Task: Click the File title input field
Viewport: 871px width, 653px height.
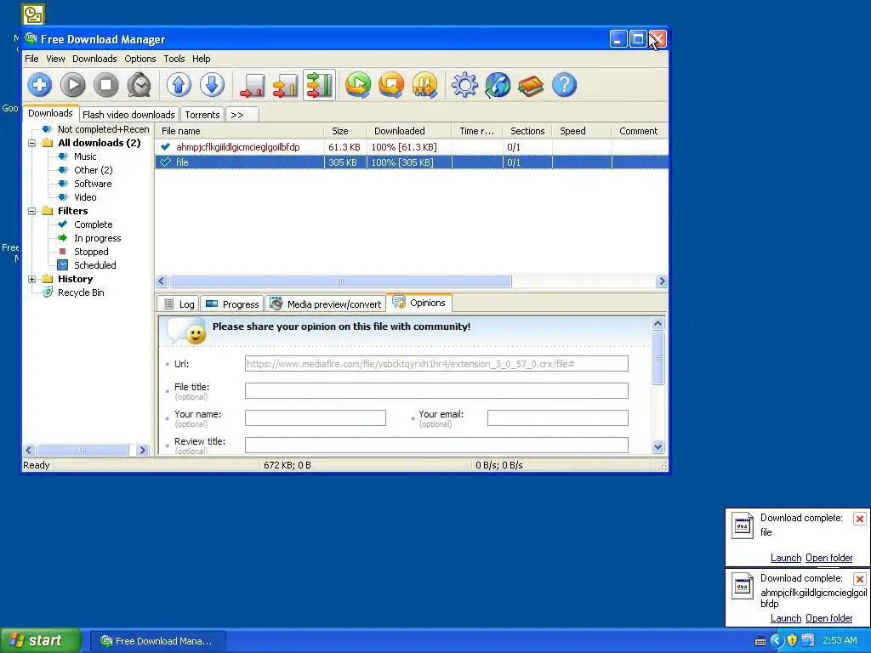Action: click(436, 391)
